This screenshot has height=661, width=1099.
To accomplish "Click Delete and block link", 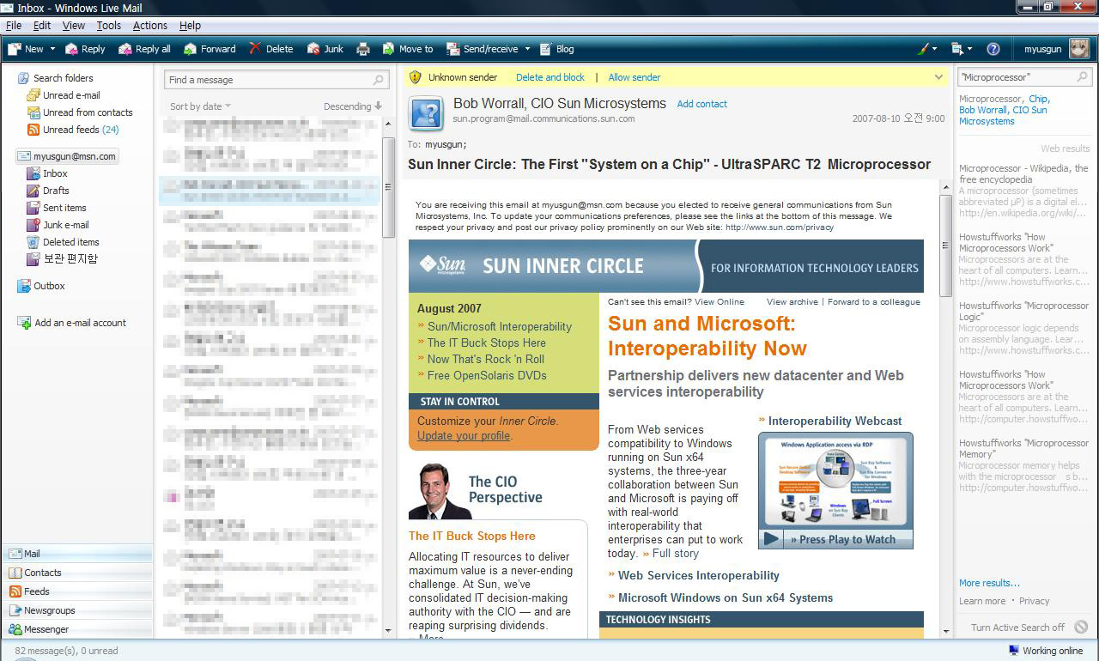I will (550, 77).
